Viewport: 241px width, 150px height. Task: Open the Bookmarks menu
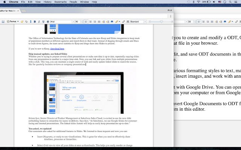click(x=60, y=2)
